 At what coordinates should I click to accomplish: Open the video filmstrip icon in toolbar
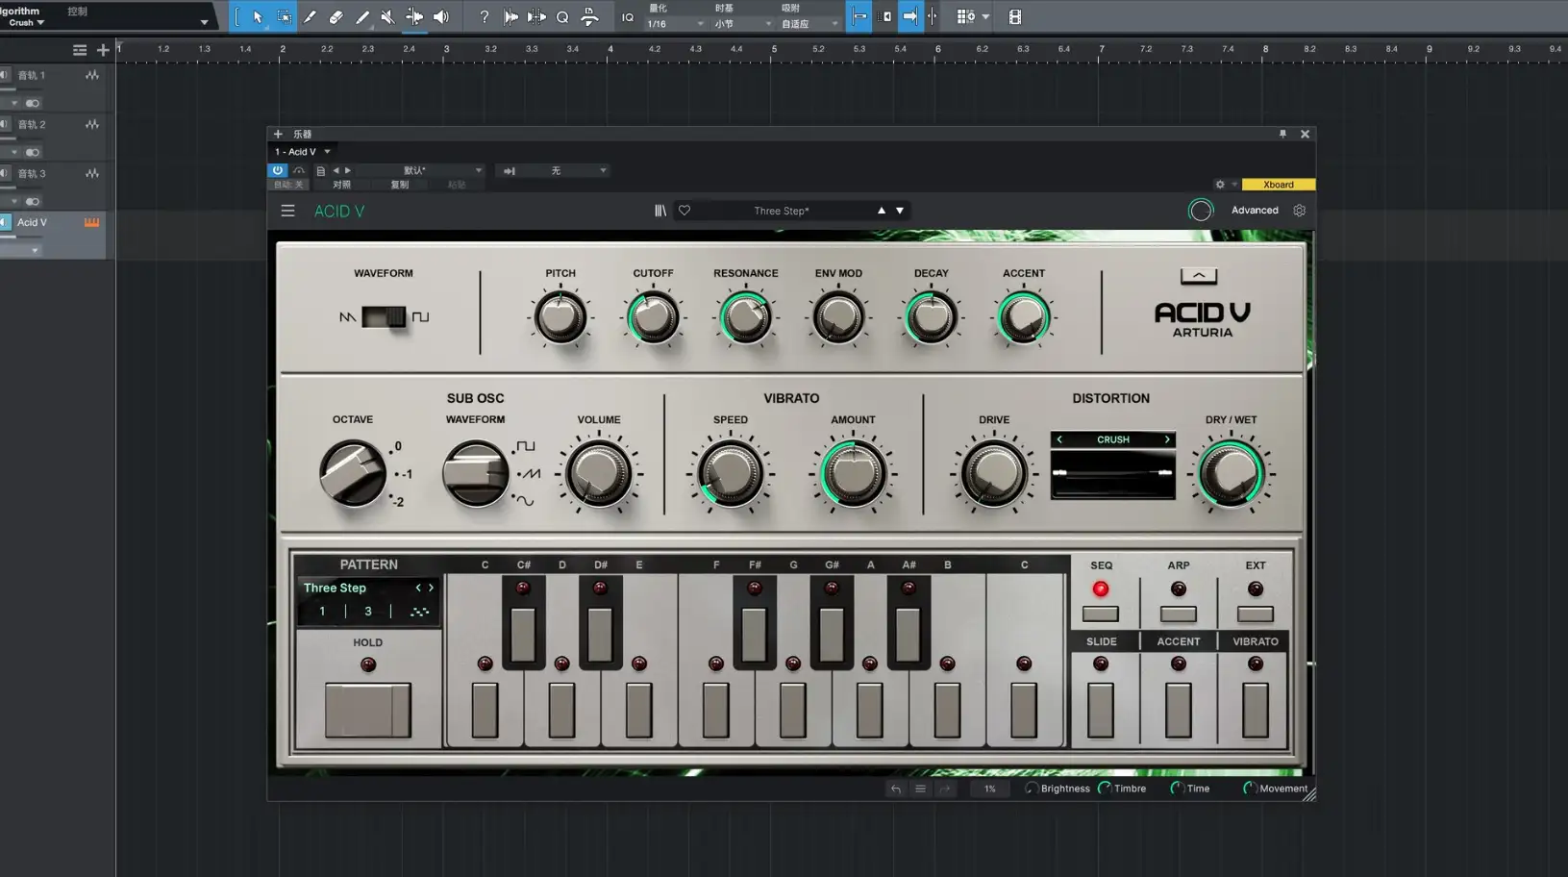pos(1014,16)
